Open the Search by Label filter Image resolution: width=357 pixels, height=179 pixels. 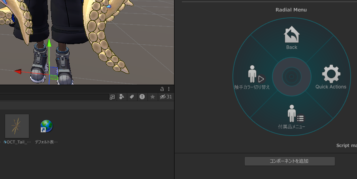pyautogui.click(x=132, y=97)
